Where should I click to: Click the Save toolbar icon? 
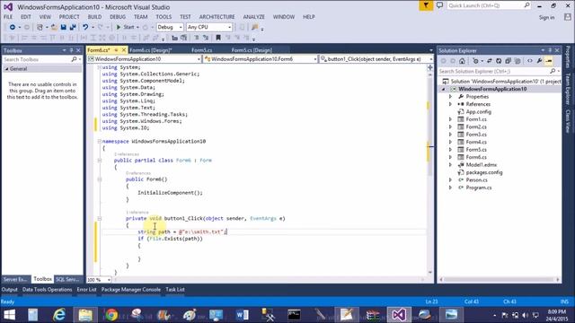pos(64,27)
